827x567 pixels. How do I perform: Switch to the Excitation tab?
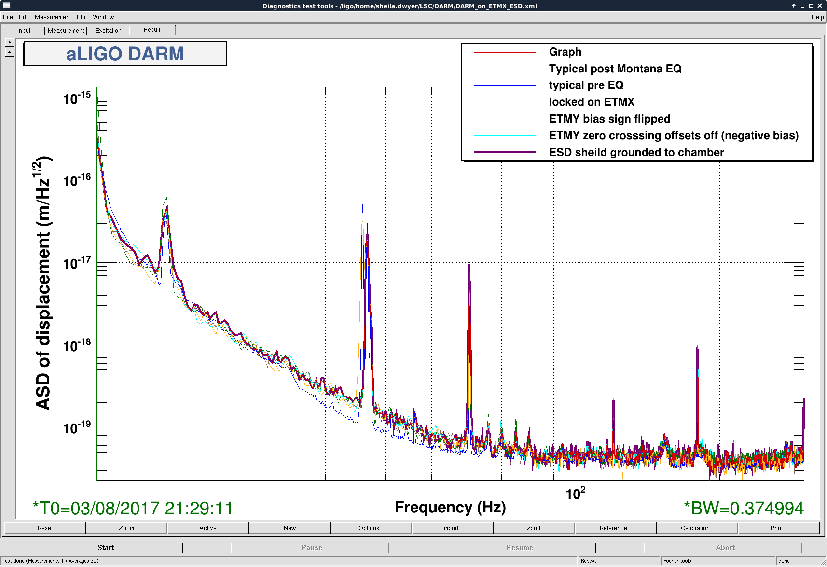[109, 30]
